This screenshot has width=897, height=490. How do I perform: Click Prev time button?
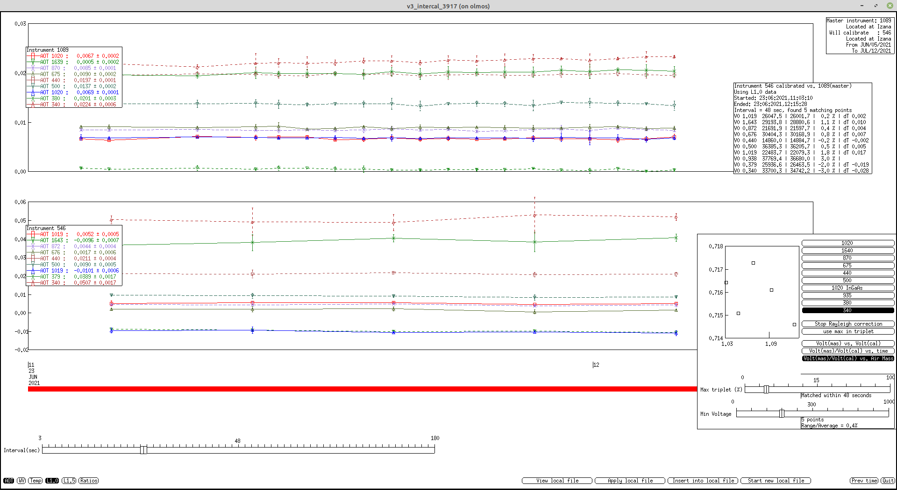(x=864, y=481)
